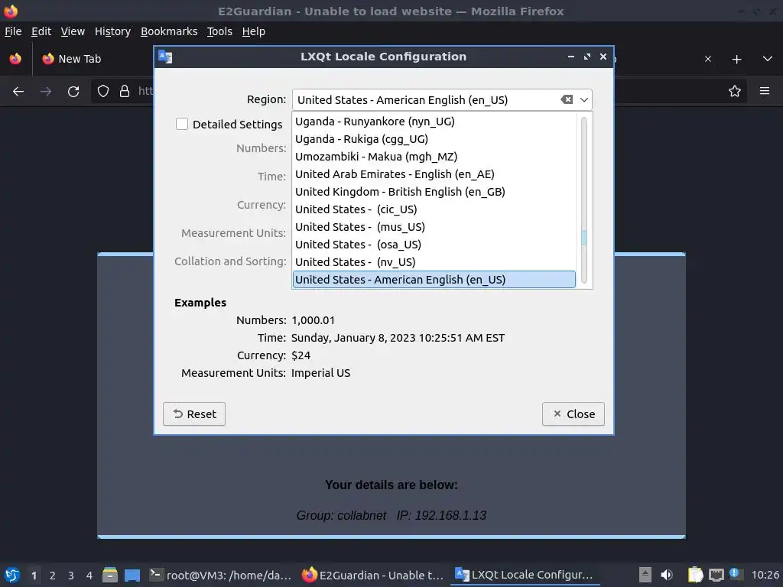Click Firefox forward arrow
The image size is (783, 587).
pos(46,92)
